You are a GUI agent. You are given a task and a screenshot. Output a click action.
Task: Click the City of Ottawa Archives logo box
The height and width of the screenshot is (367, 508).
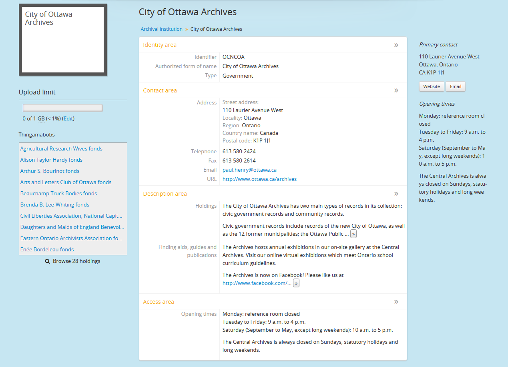point(63,40)
